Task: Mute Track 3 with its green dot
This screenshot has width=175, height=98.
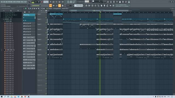Action: 46,28
